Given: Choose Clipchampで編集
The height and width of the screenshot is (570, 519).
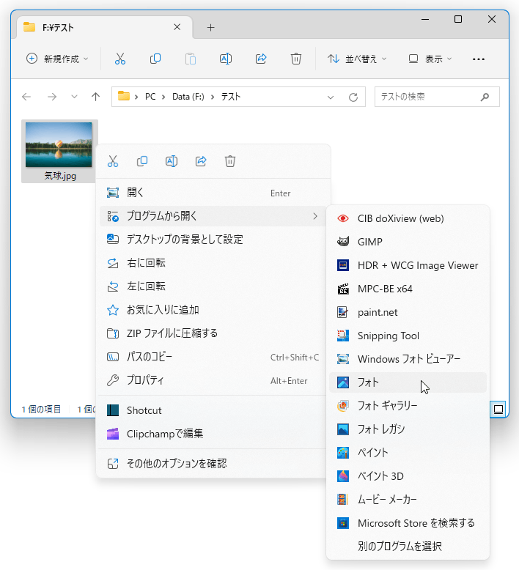Looking at the screenshot, I should click(213, 434).
